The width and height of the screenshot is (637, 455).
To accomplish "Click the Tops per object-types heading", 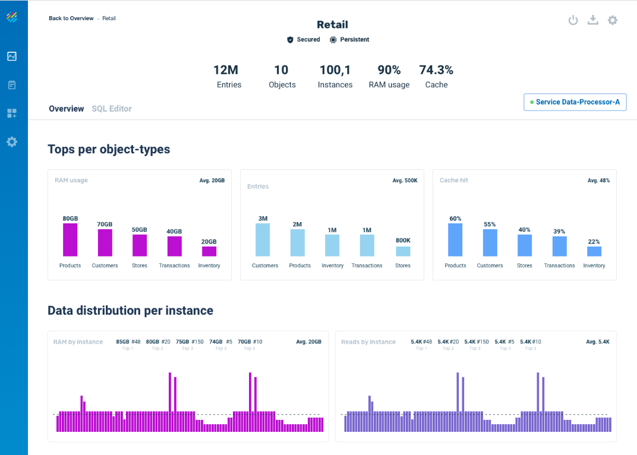I will (x=109, y=150).
